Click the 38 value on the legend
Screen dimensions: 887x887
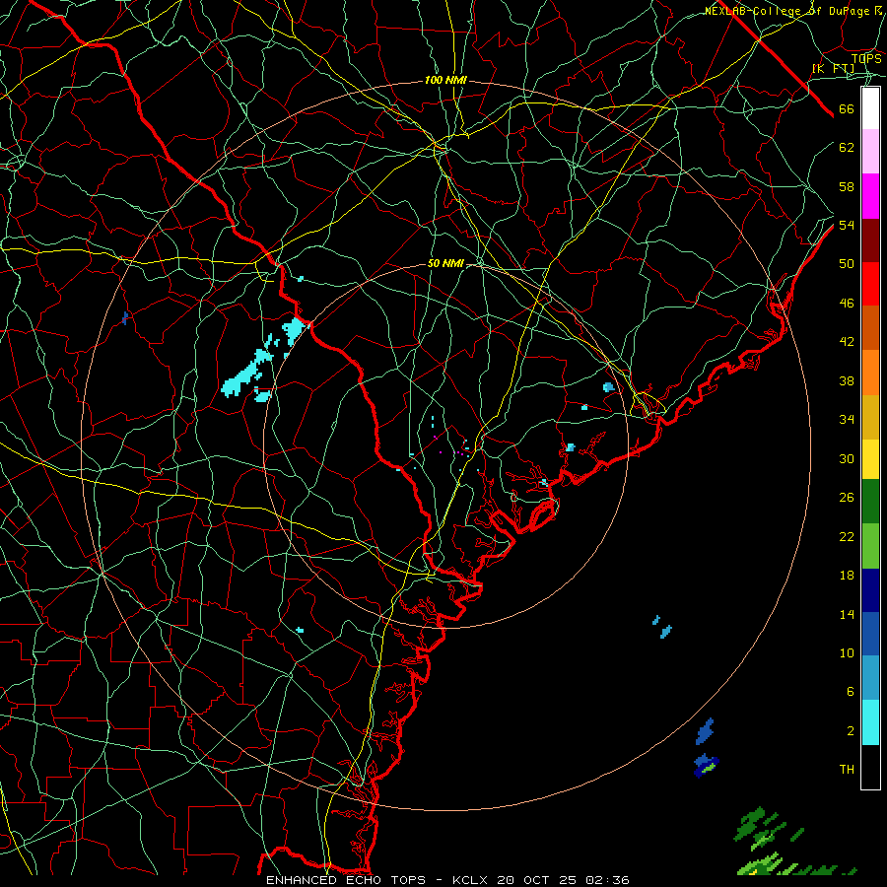(x=847, y=381)
